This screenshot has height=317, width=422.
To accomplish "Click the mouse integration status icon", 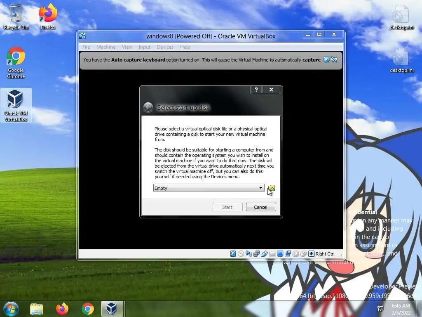I will (x=303, y=254).
